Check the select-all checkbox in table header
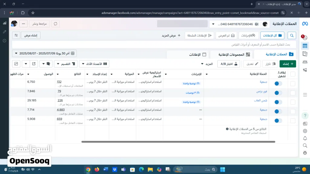 [293, 74]
